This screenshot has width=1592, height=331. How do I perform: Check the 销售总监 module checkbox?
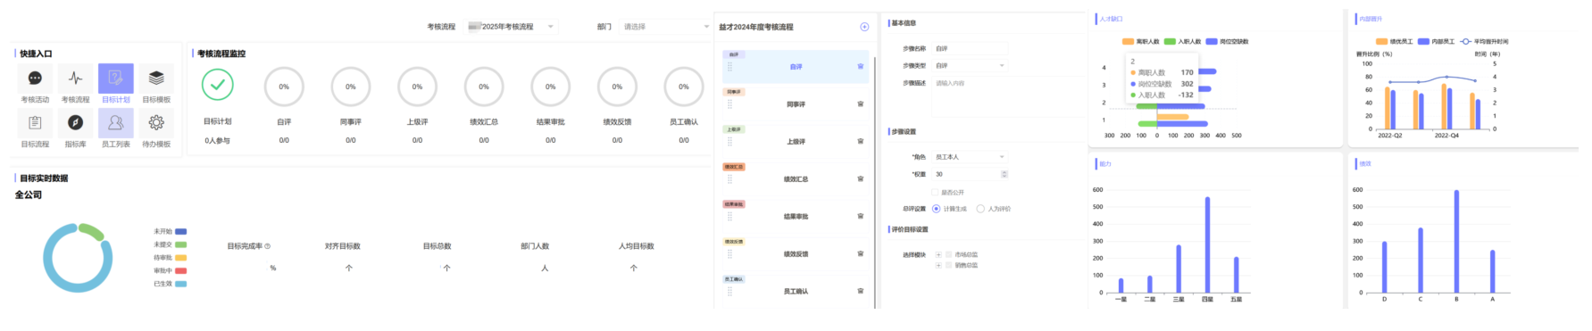click(x=948, y=265)
